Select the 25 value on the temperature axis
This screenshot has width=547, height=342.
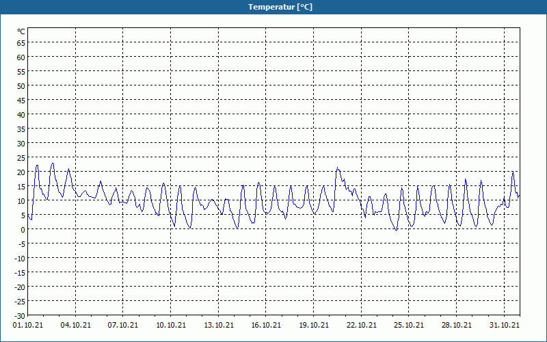tap(21, 158)
